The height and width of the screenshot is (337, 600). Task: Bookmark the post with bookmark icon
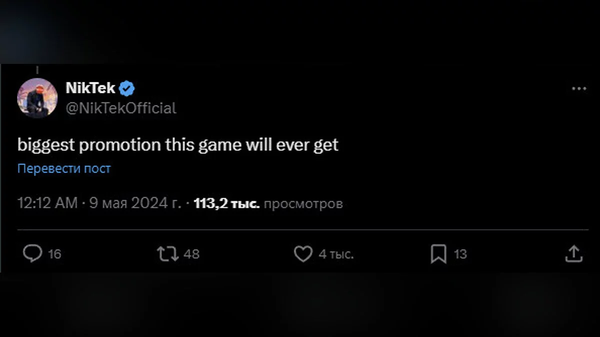438,254
